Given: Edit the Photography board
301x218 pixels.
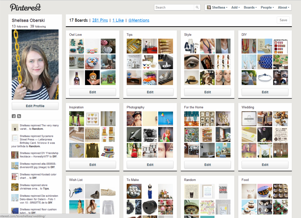Looking at the screenshot, I should [x=150, y=165].
